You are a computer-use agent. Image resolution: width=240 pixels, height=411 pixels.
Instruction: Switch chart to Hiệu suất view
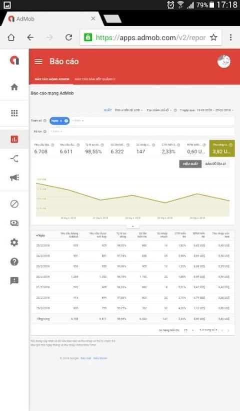[x=190, y=164]
